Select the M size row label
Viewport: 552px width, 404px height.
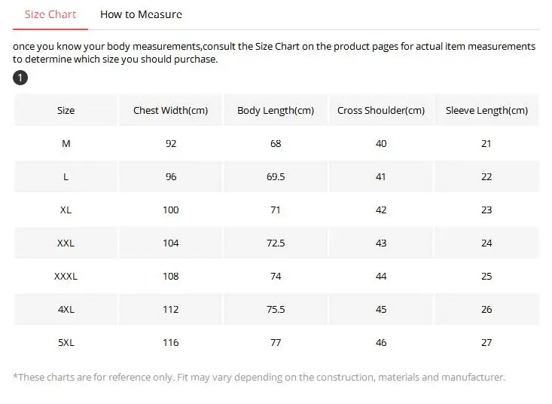pyautogui.click(x=66, y=143)
